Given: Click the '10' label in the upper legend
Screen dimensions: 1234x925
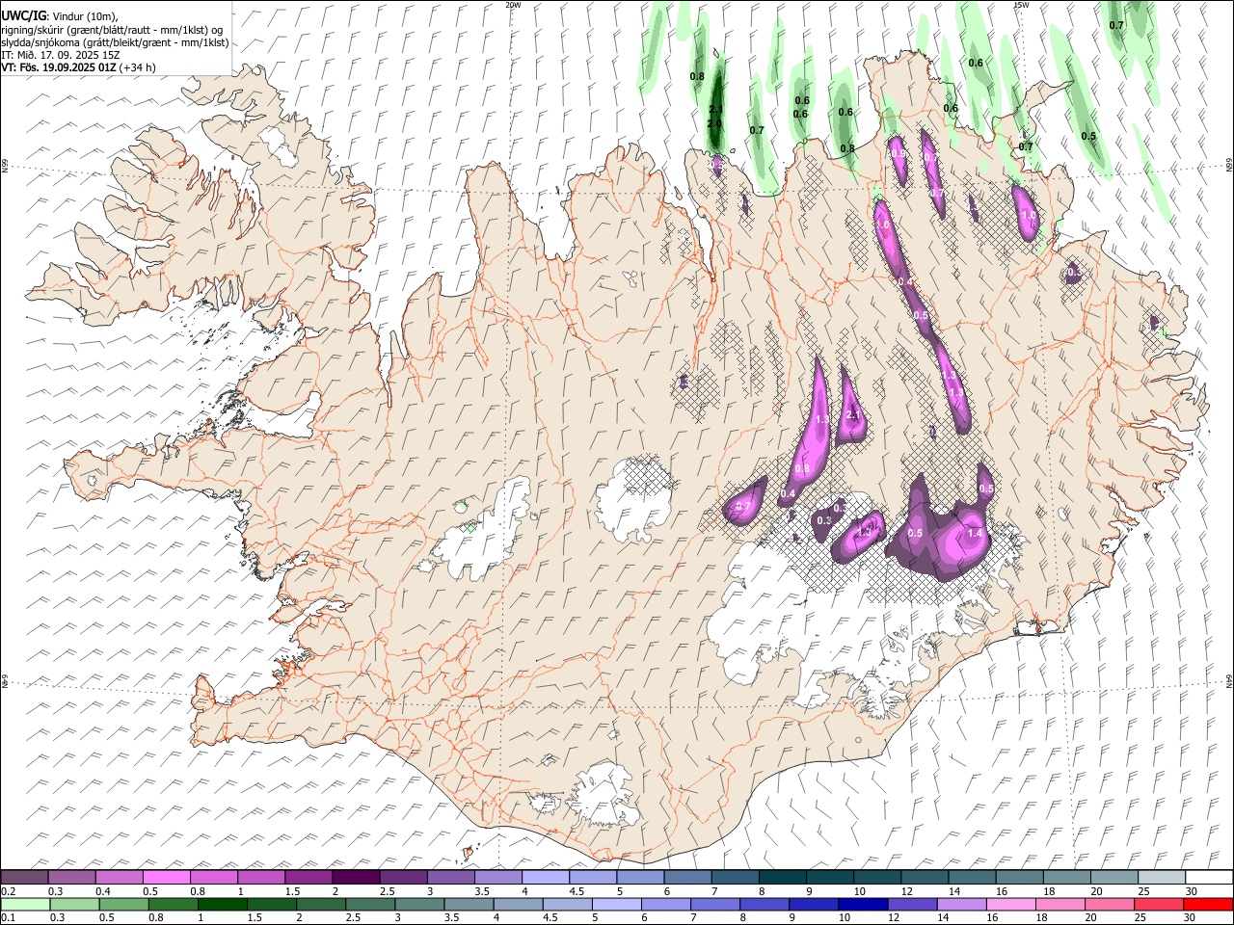Looking at the screenshot, I should pyautogui.click(x=858, y=891).
